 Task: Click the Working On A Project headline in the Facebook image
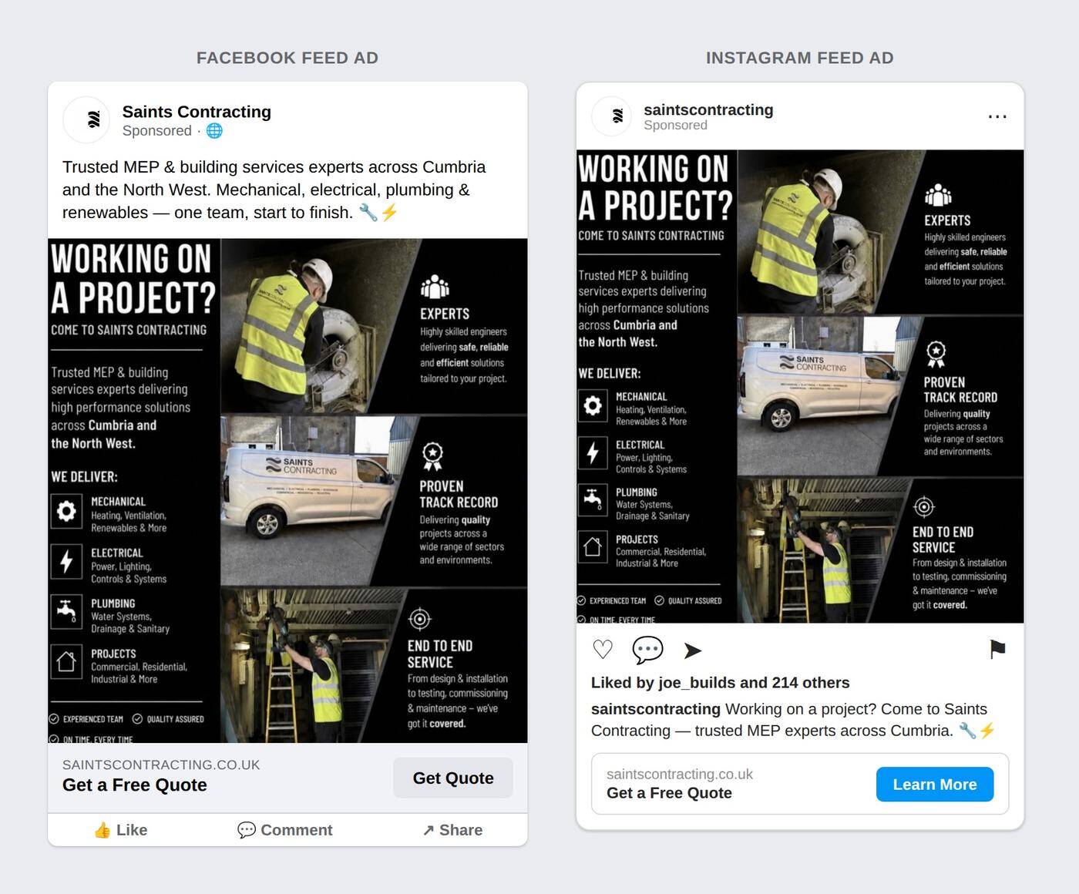133,279
